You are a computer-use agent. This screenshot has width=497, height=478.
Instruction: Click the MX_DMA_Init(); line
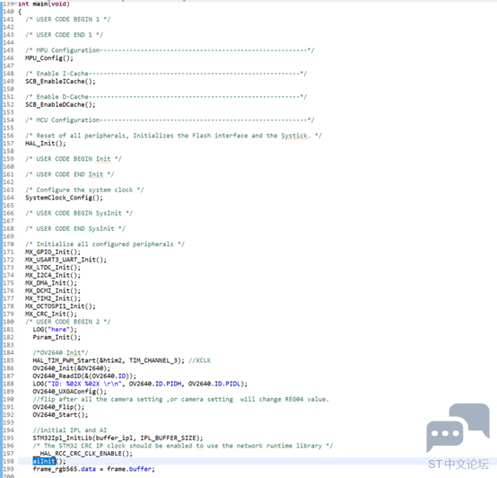coord(51,283)
